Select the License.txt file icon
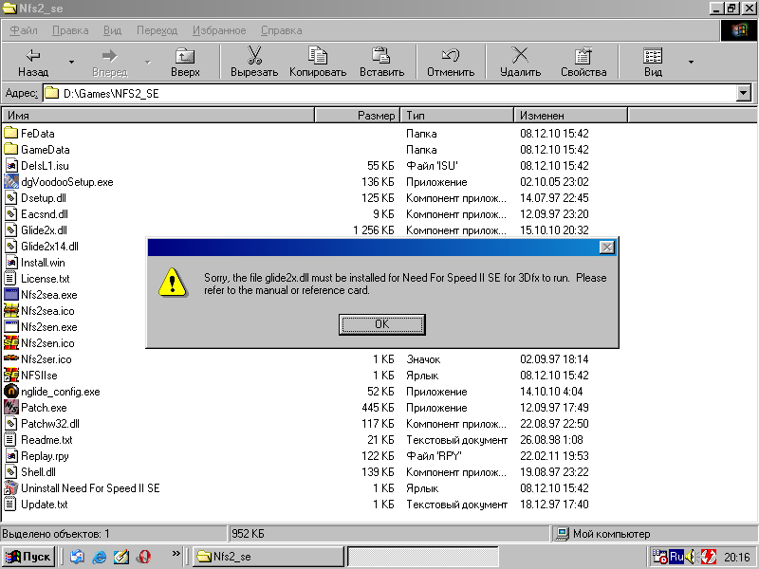759x569 pixels. pos(10,278)
